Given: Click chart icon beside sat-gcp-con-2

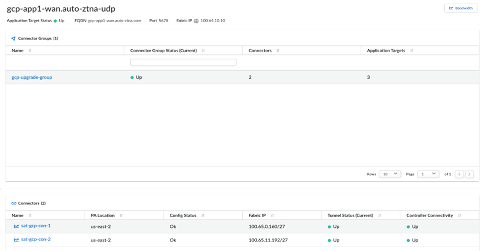Looking at the screenshot, I should [x=16, y=240].
